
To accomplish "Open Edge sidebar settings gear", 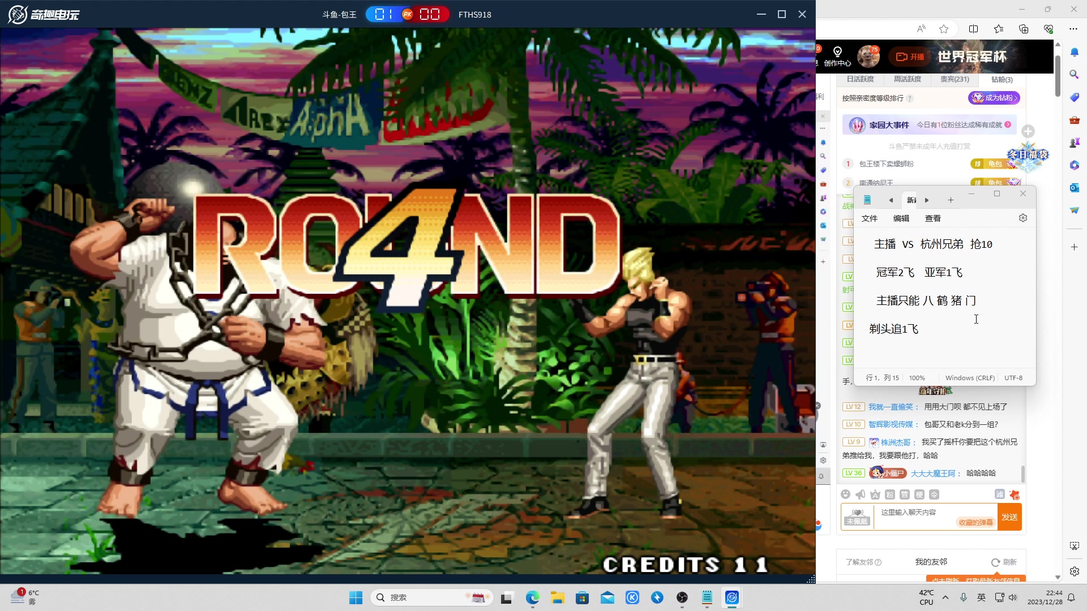I will 1075,571.
